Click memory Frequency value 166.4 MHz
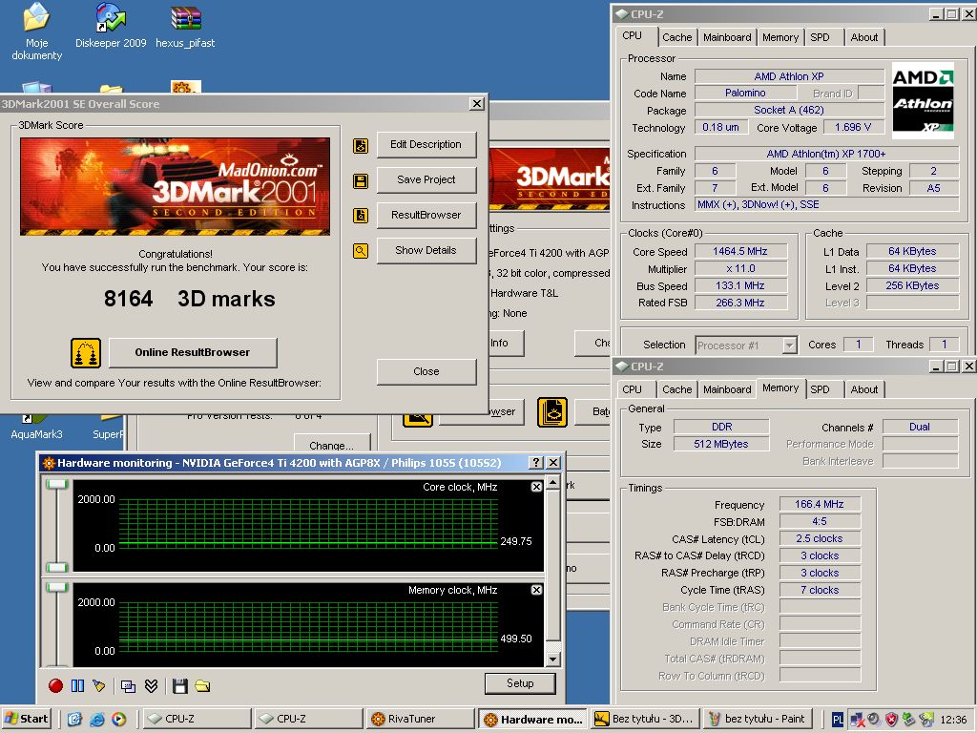The image size is (977, 733). (x=820, y=504)
